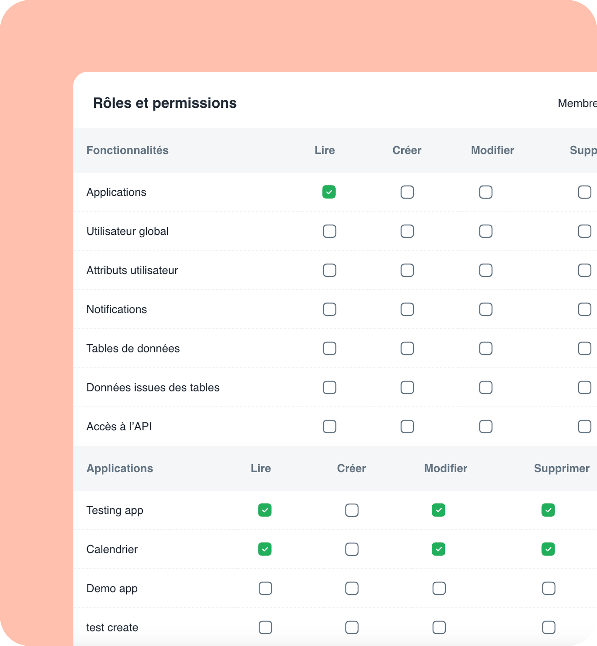The image size is (597, 646).
Task: Check Modifier for Données issues des tables
Action: 486,388
